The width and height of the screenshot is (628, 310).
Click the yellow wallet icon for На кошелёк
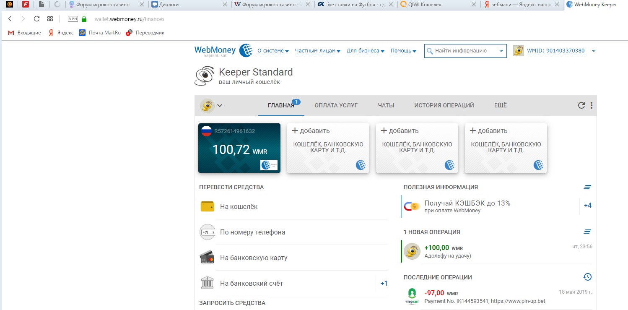207,206
